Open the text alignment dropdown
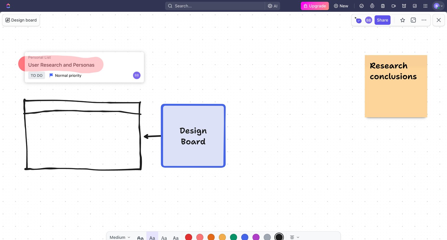 click(x=294, y=237)
